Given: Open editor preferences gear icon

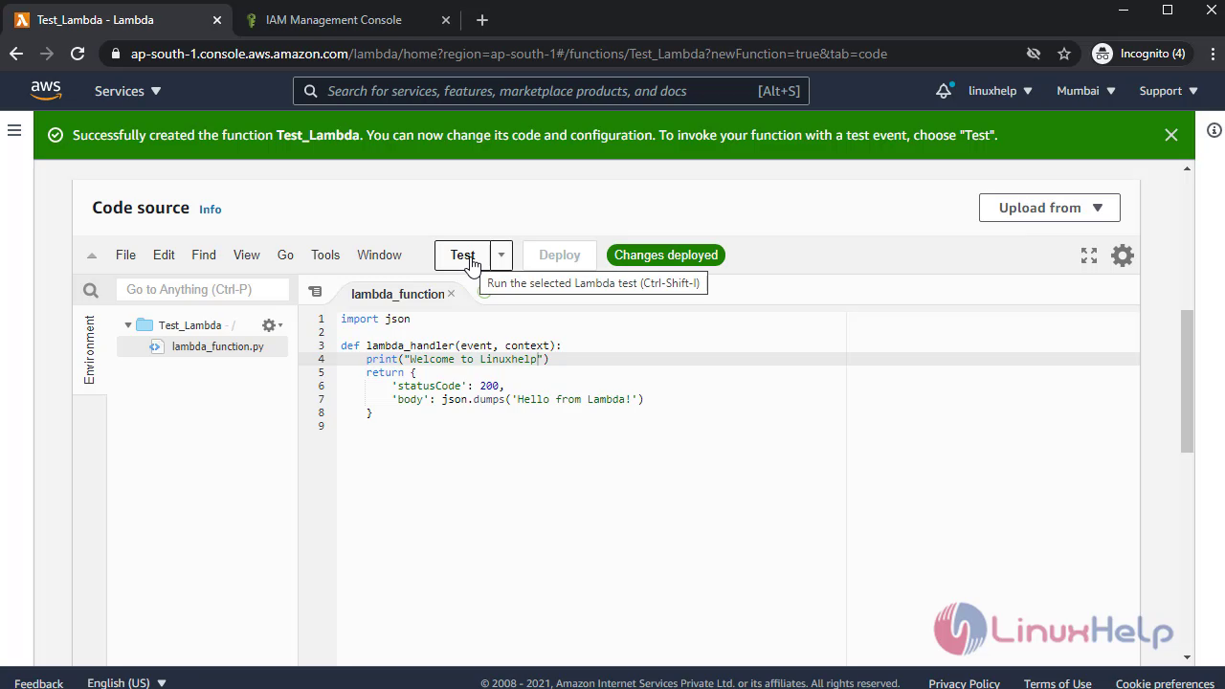Looking at the screenshot, I should [1122, 256].
